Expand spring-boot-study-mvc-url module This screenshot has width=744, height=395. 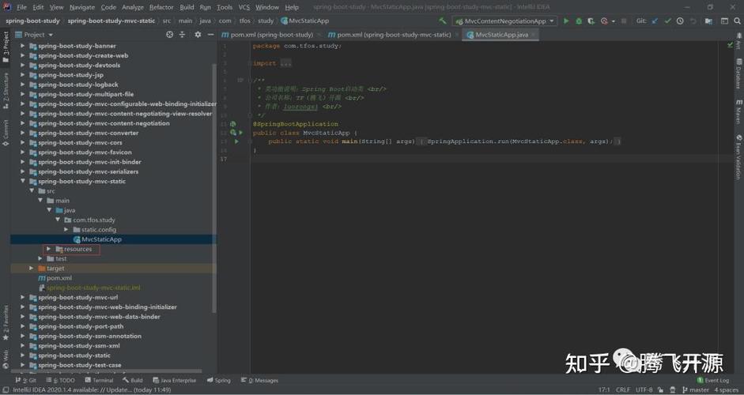[23, 297]
